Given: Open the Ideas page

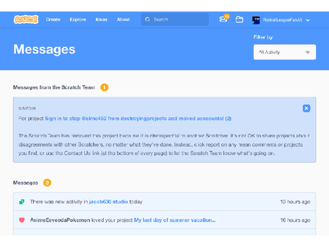Looking at the screenshot, I should [x=101, y=19].
